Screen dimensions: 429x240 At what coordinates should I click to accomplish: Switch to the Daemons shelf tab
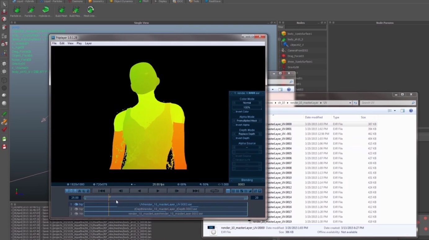(x=75, y=1)
